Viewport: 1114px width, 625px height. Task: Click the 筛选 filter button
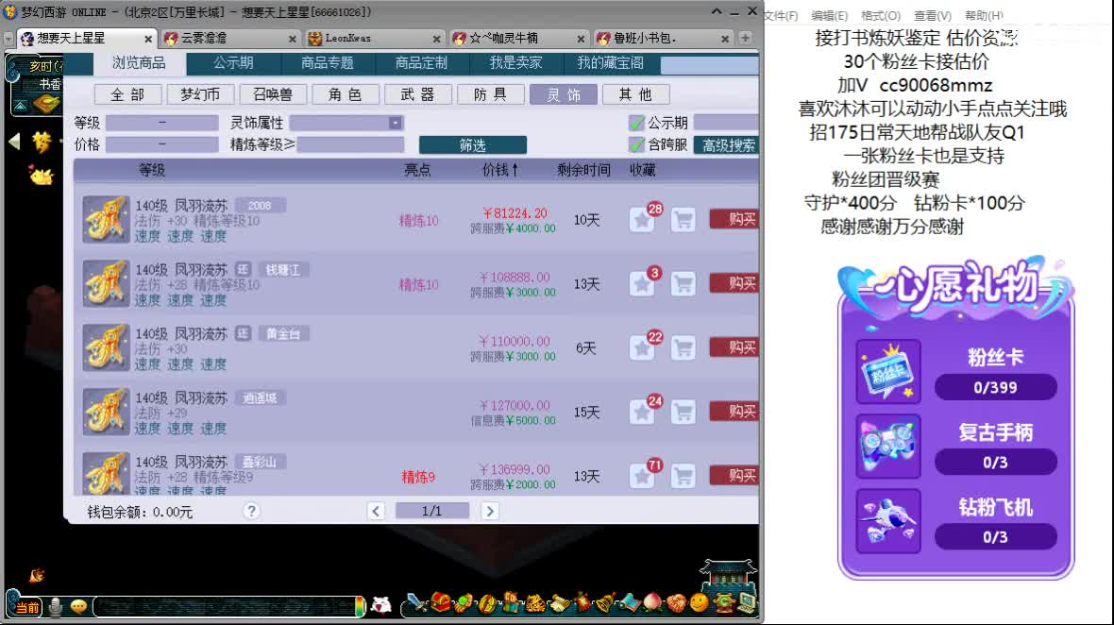coord(474,145)
